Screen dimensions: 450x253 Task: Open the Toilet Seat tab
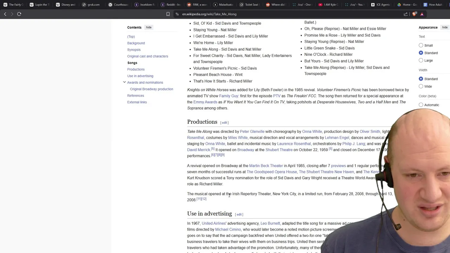[x=250, y=5]
